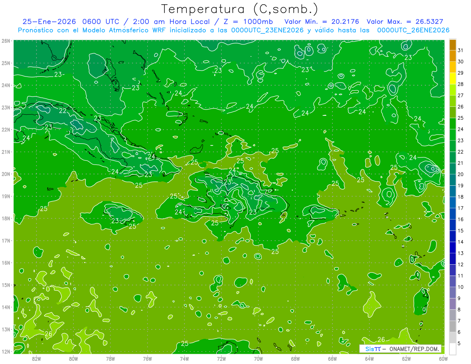The height and width of the screenshot is (364, 471).
Task: Click the longitude axis label 78W
Action: pos(110,359)
